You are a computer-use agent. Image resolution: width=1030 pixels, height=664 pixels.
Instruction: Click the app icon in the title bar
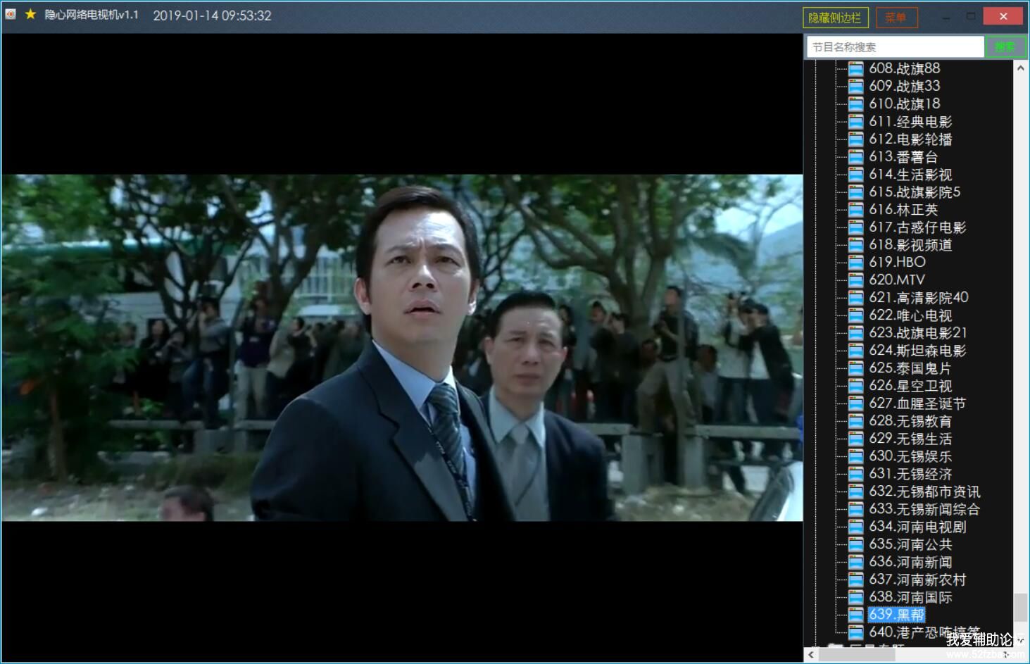coord(11,15)
